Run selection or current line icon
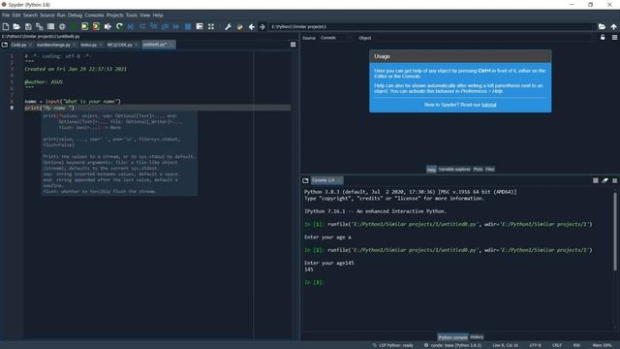This screenshot has height=349, width=620. pyautogui.click(x=108, y=26)
